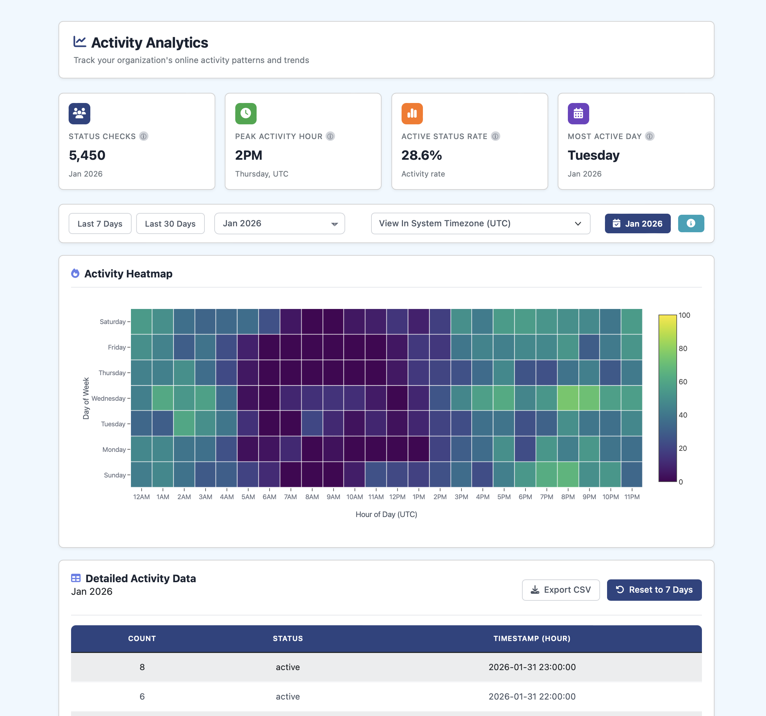Show the Most Active Day info tooltip
The width and height of the screenshot is (766, 716).
[650, 136]
